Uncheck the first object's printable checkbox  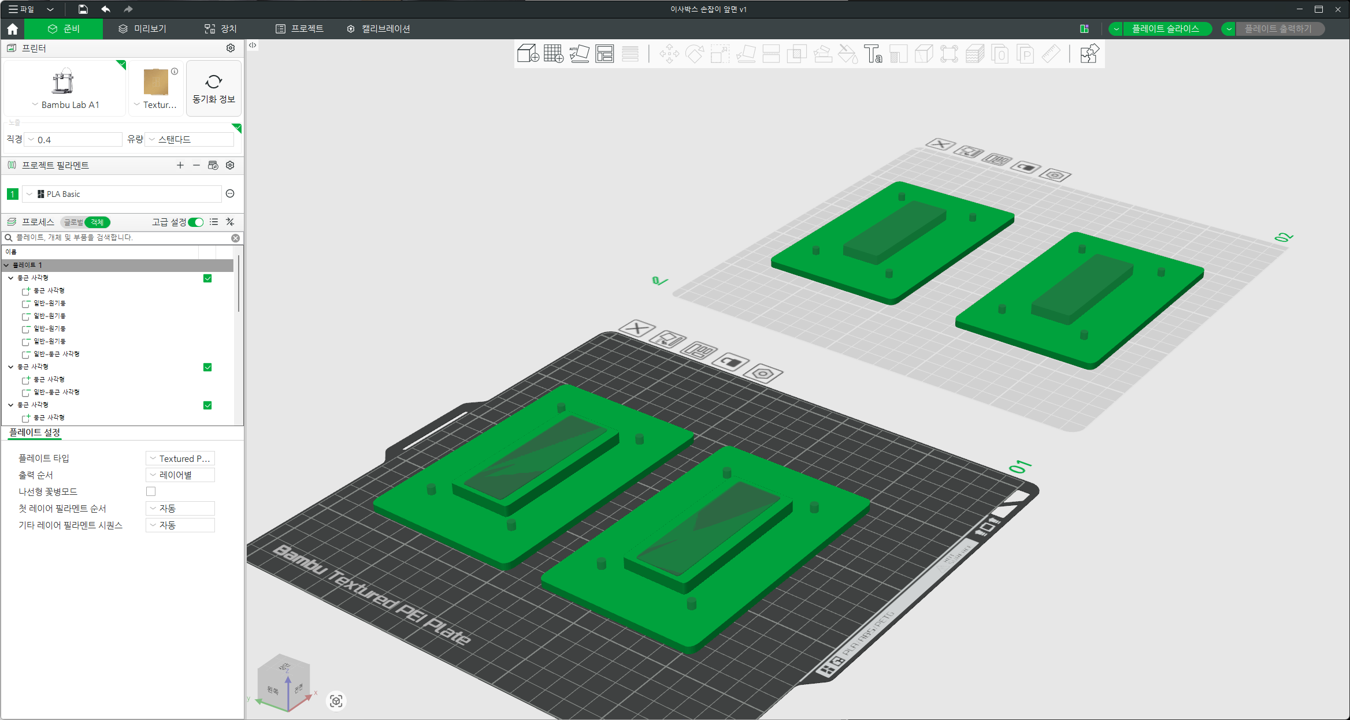(207, 278)
